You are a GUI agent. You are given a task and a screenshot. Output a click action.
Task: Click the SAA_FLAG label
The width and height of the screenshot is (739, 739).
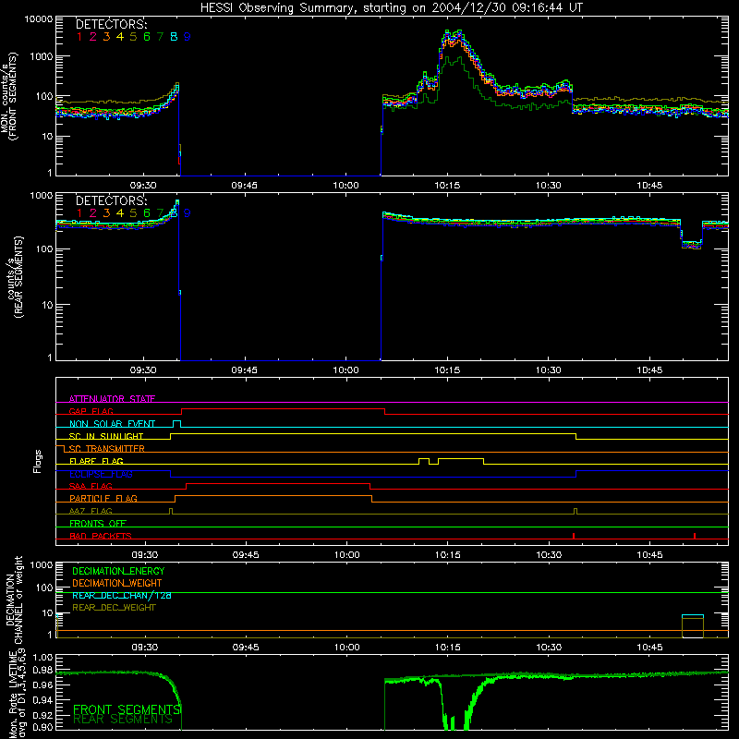point(91,486)
